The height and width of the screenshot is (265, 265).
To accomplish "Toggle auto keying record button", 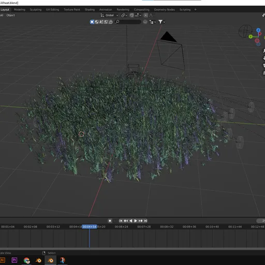I will point(110,221).
